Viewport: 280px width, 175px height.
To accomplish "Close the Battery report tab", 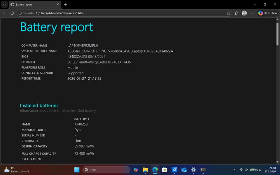I will tap(58, 5).
